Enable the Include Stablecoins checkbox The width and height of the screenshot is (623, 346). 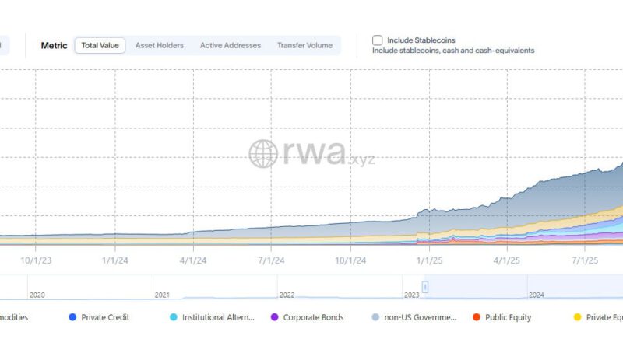point(378,40)
